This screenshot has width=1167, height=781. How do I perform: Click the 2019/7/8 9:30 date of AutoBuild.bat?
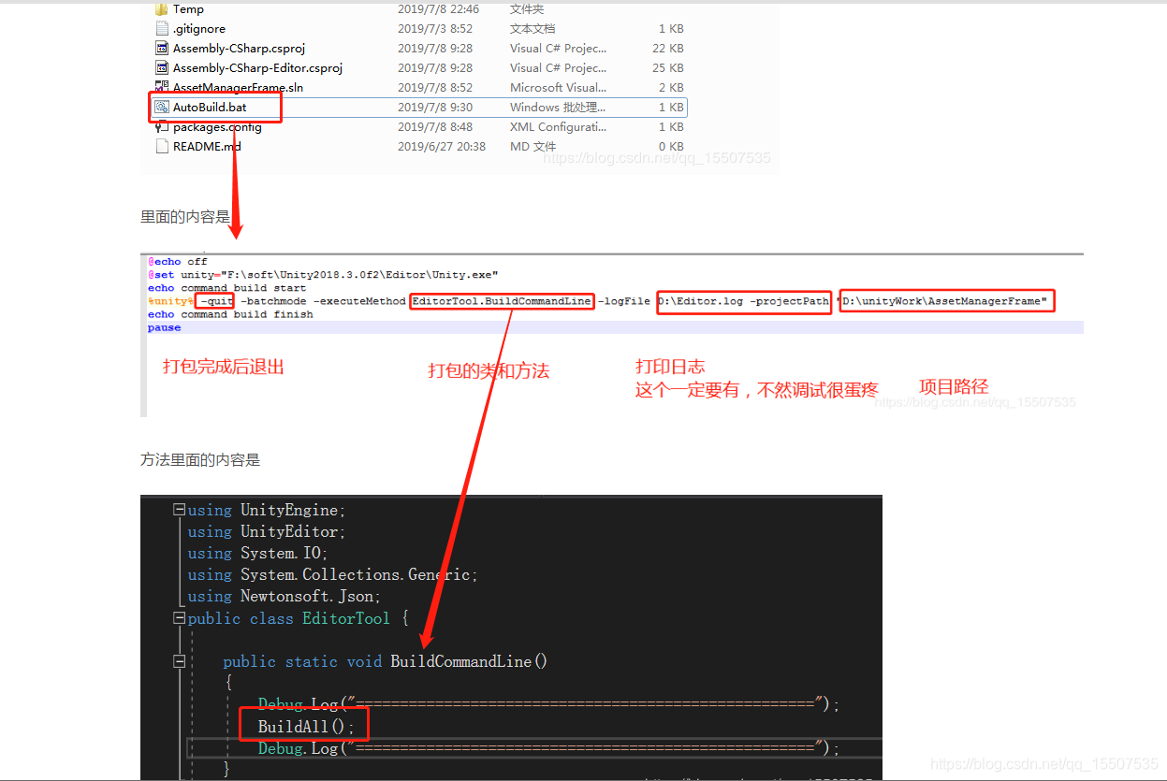tap(435, 108)
